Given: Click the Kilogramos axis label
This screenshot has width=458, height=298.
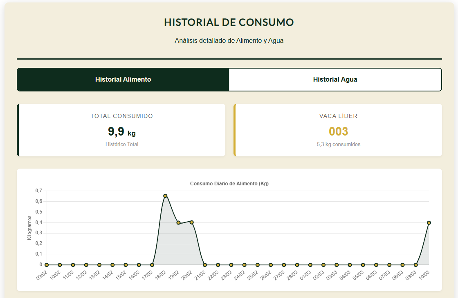Looking at the screenshot, I should click(29, 227).
